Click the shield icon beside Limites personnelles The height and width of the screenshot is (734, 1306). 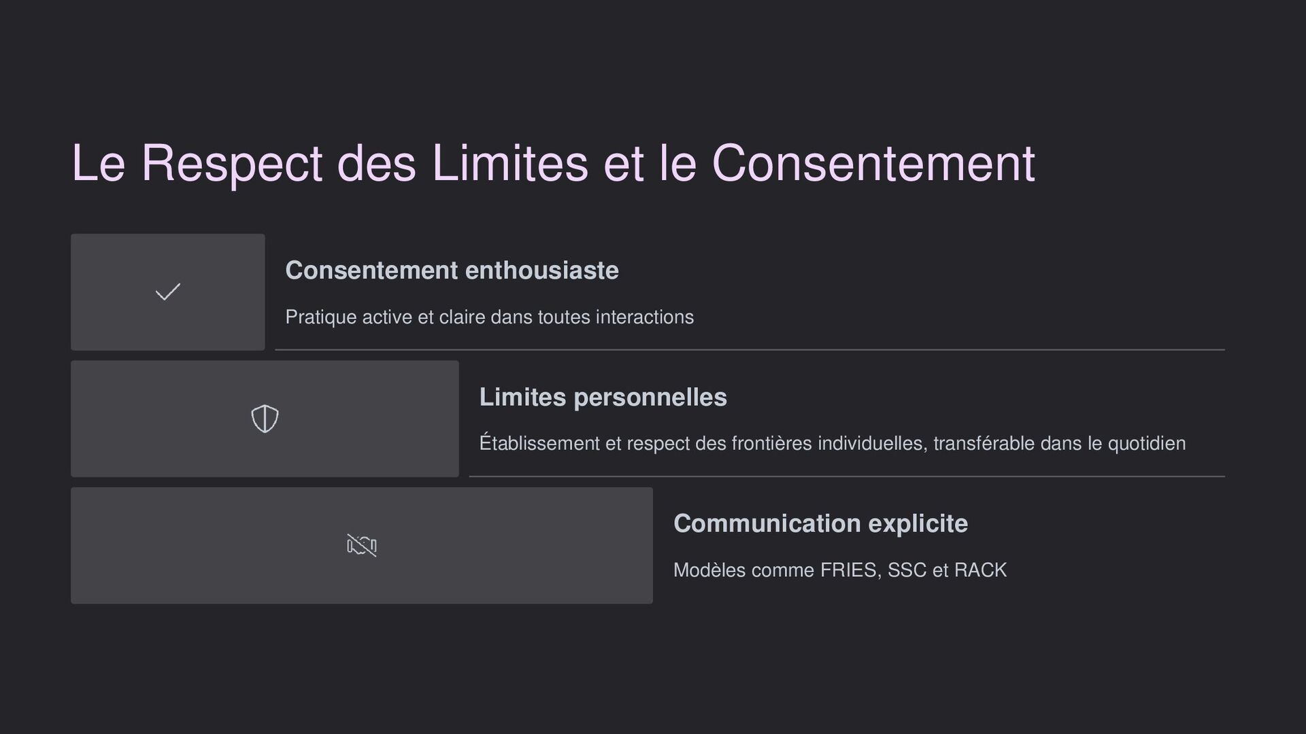(x=265, y=419)
